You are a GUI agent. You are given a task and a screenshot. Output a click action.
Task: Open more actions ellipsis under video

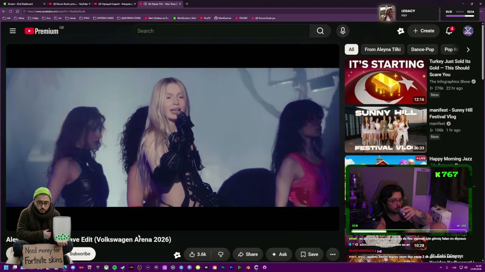click(333, 254)
